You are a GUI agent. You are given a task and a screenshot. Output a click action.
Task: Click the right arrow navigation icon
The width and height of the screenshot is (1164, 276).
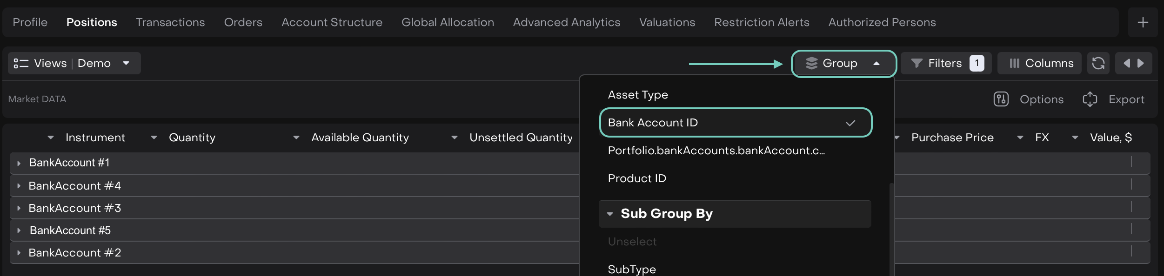[x=1141, y=63]
